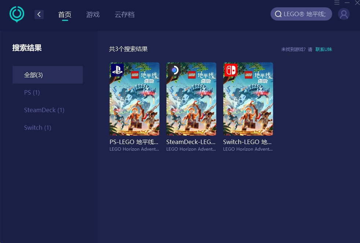Screen dimensions: 360x243
Task: Click the subtitle under SteamDeck-LEG title
Action: coord(191,149)
